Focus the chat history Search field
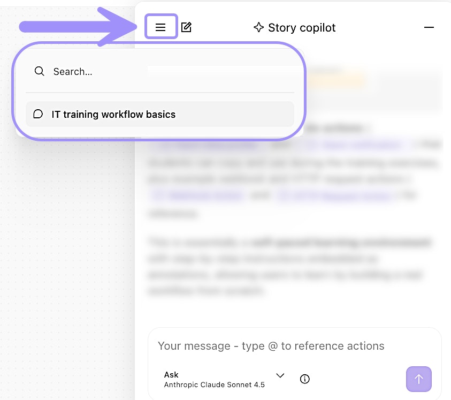Image resolution: width=451 pixels, height=400 pixels. (x=160, y=71)
